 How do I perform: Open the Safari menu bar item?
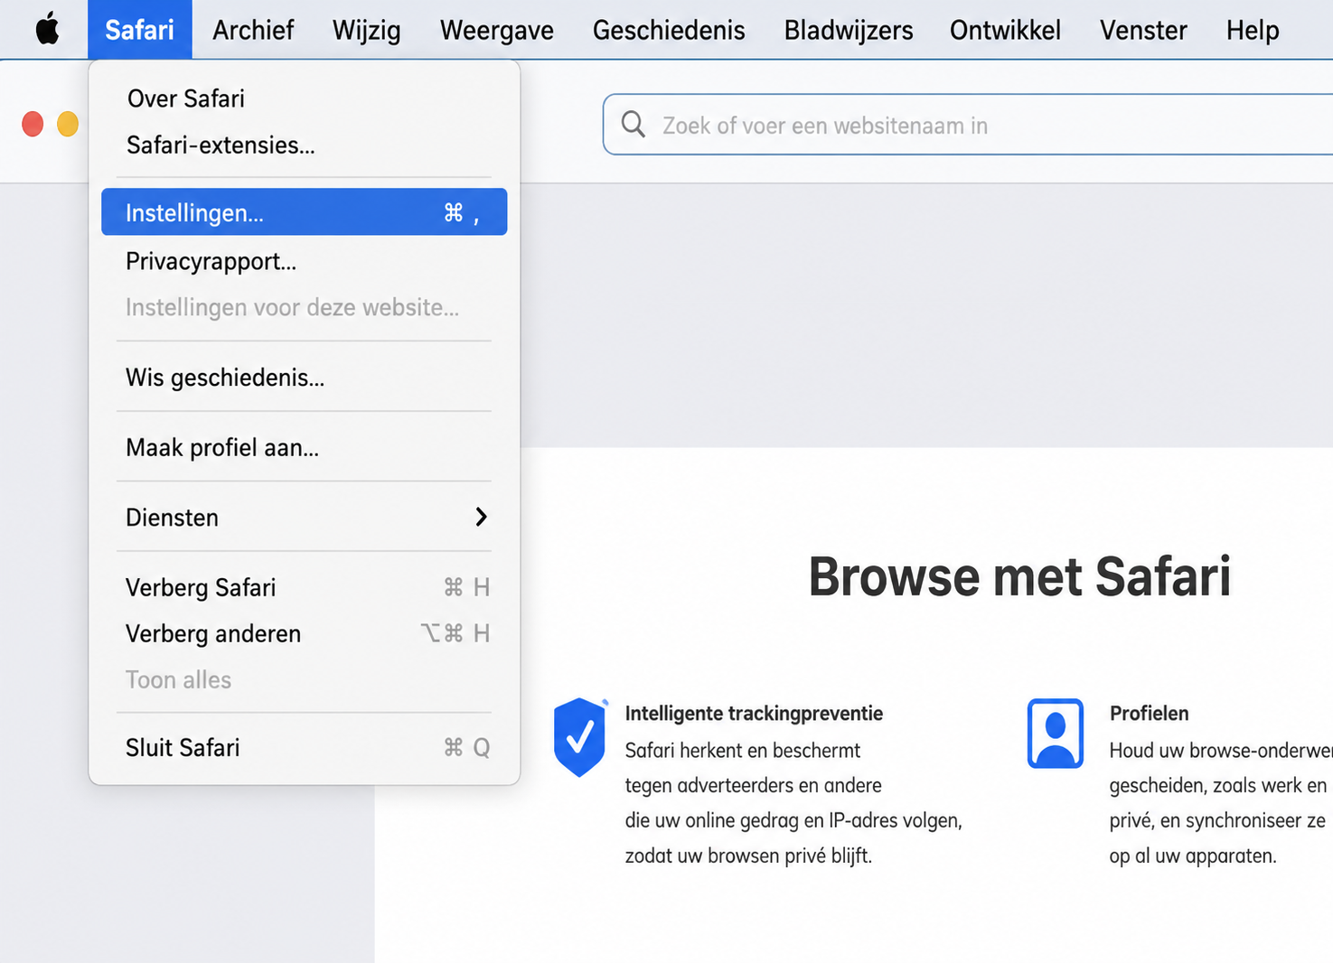click(x=139, y=30)
